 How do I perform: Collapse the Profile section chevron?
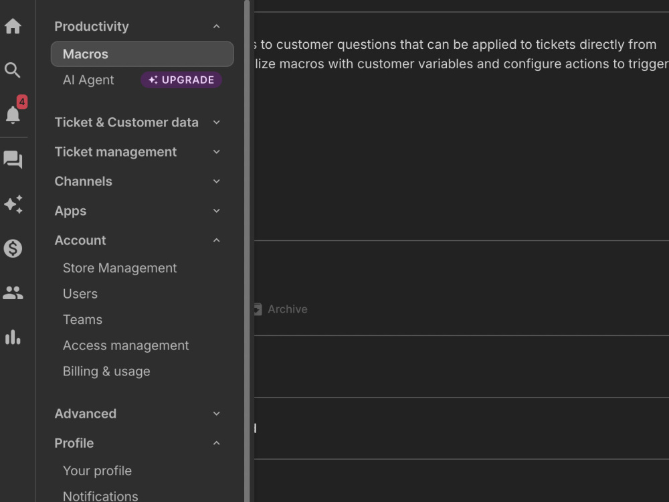216,443
